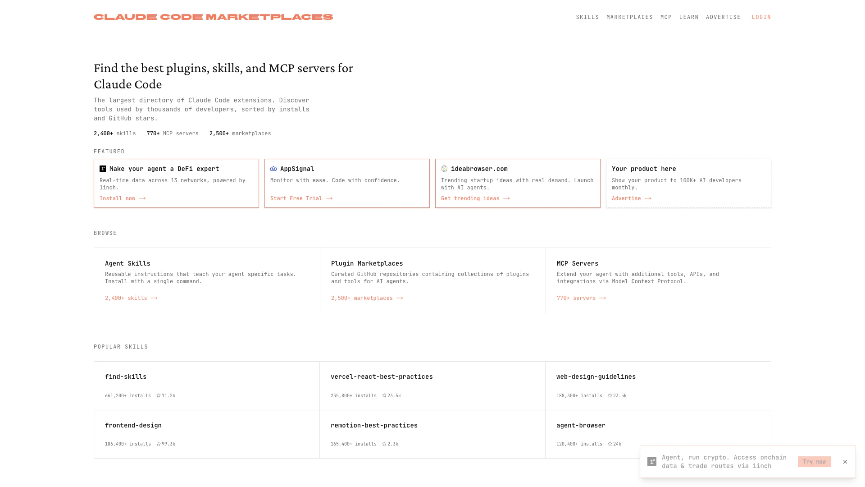Open 2,500+ marketplaces browse link
The width and height of the screenshot is (865, 487).
pyautogui.click(x=367, y=298)
